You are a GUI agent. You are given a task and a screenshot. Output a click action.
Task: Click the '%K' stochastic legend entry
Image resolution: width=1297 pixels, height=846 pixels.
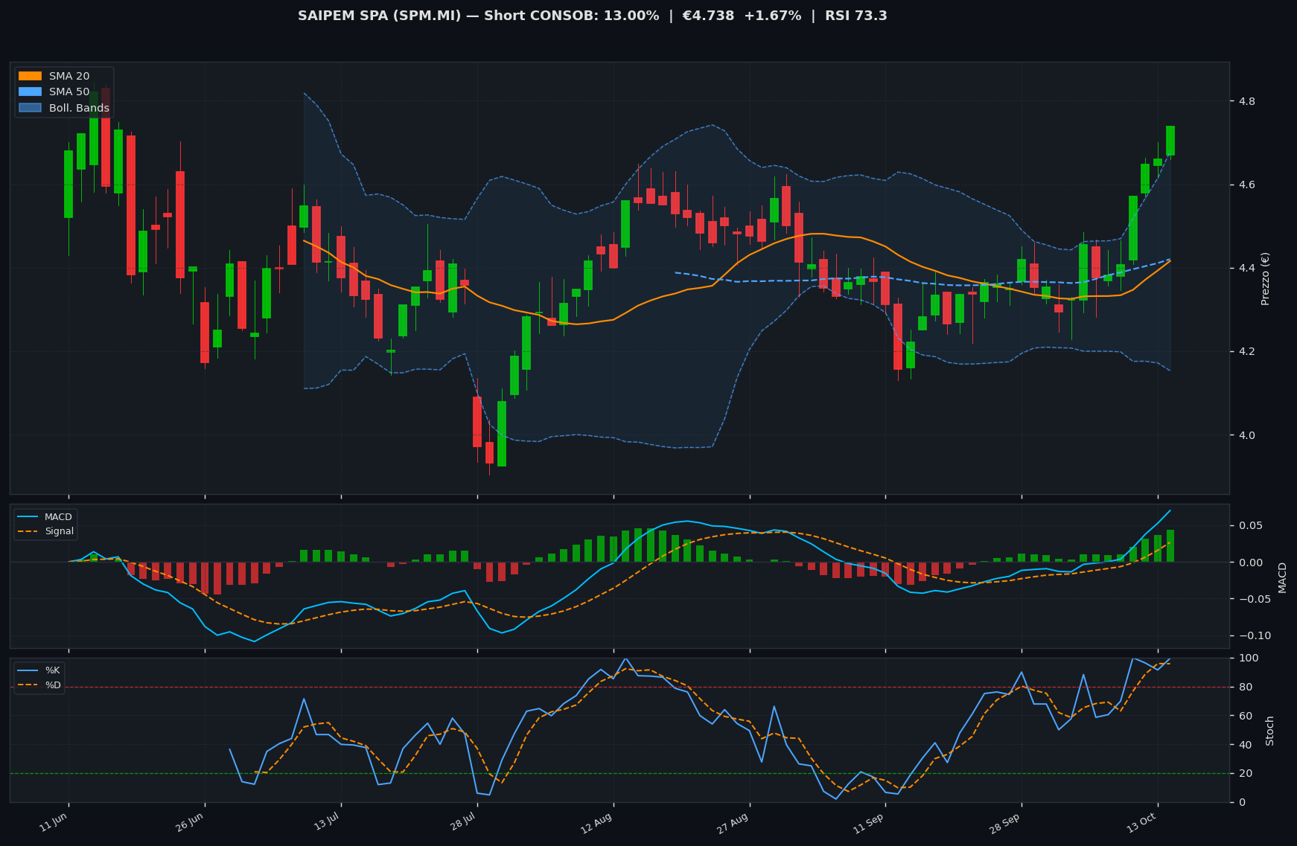point(40,670)
